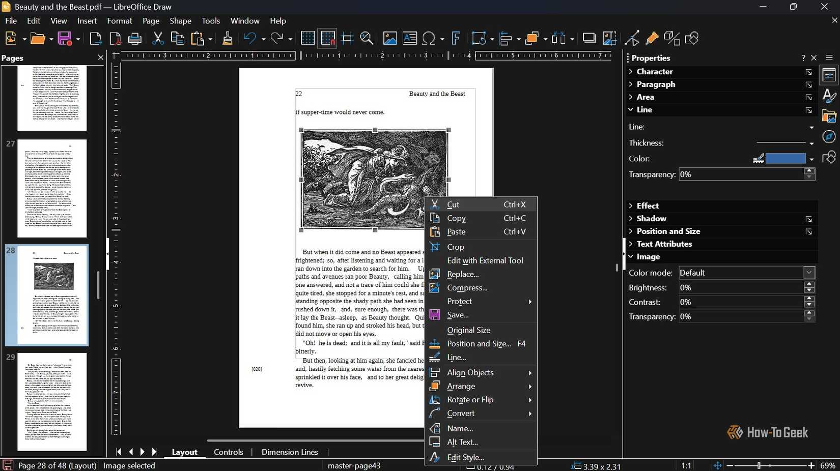The image size is (840, 471).
Task: Open the Shapes sidebar deck icon
Action: (x=829, y=157)
